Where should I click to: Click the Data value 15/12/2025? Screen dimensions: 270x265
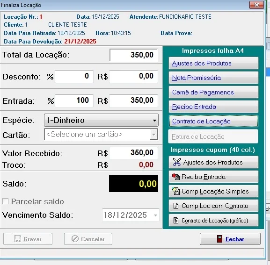pyautogui.click(x=105, y=17)
